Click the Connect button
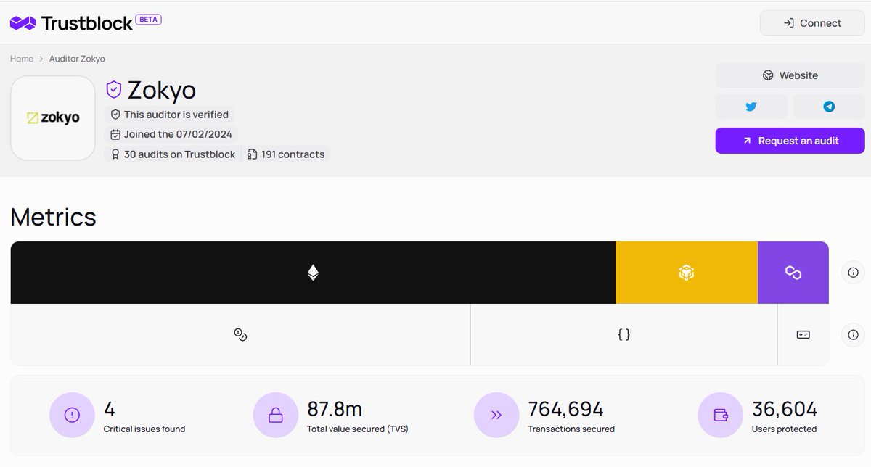 tap(812, 23)
